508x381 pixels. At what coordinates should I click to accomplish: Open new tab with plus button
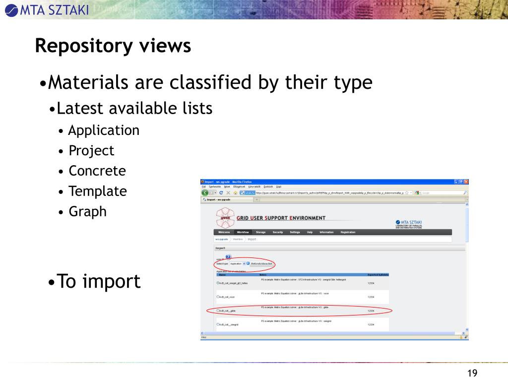pos(257,199)
